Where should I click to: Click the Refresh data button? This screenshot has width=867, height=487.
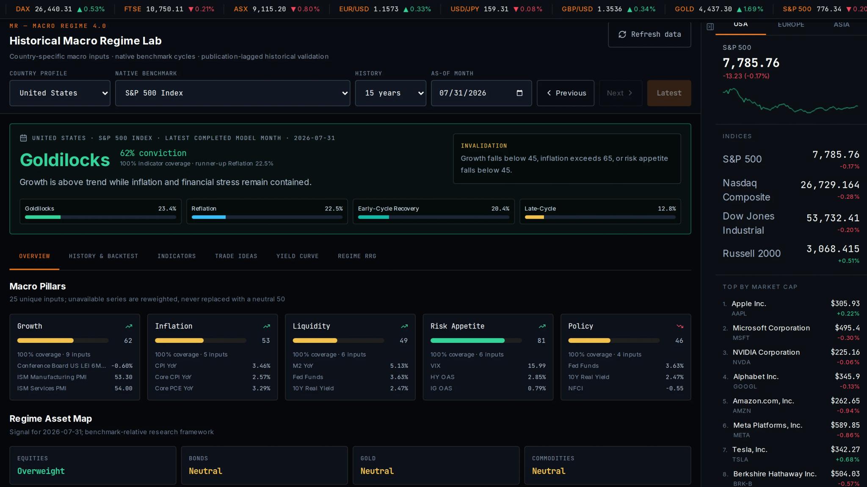coord(649,34)
